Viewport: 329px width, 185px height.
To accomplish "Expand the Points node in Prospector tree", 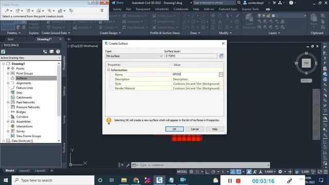I will point(8,68).
